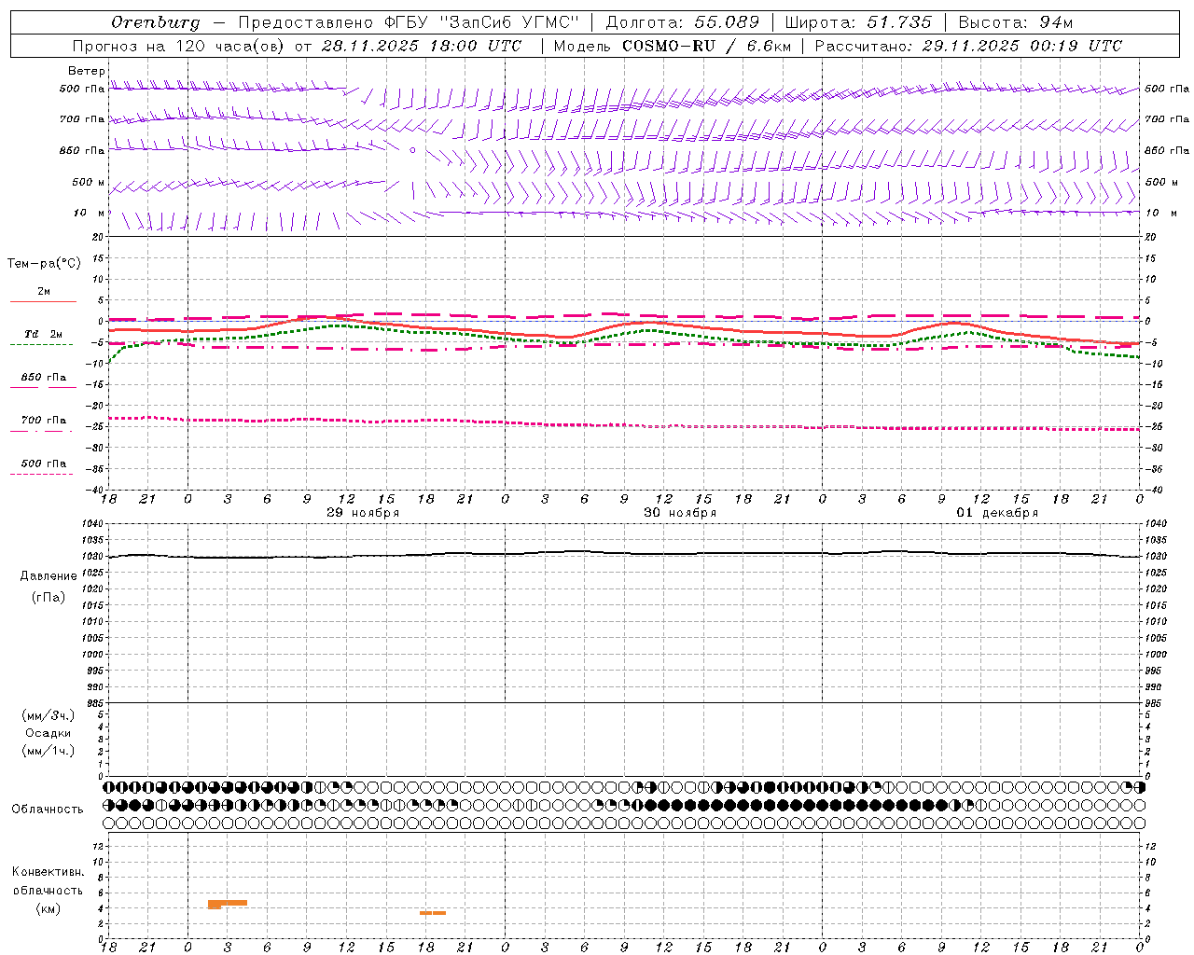This screenshot has width=1194, height=955.
Task: Click the larger orange convective bar near hour 3
Action: 228,903
